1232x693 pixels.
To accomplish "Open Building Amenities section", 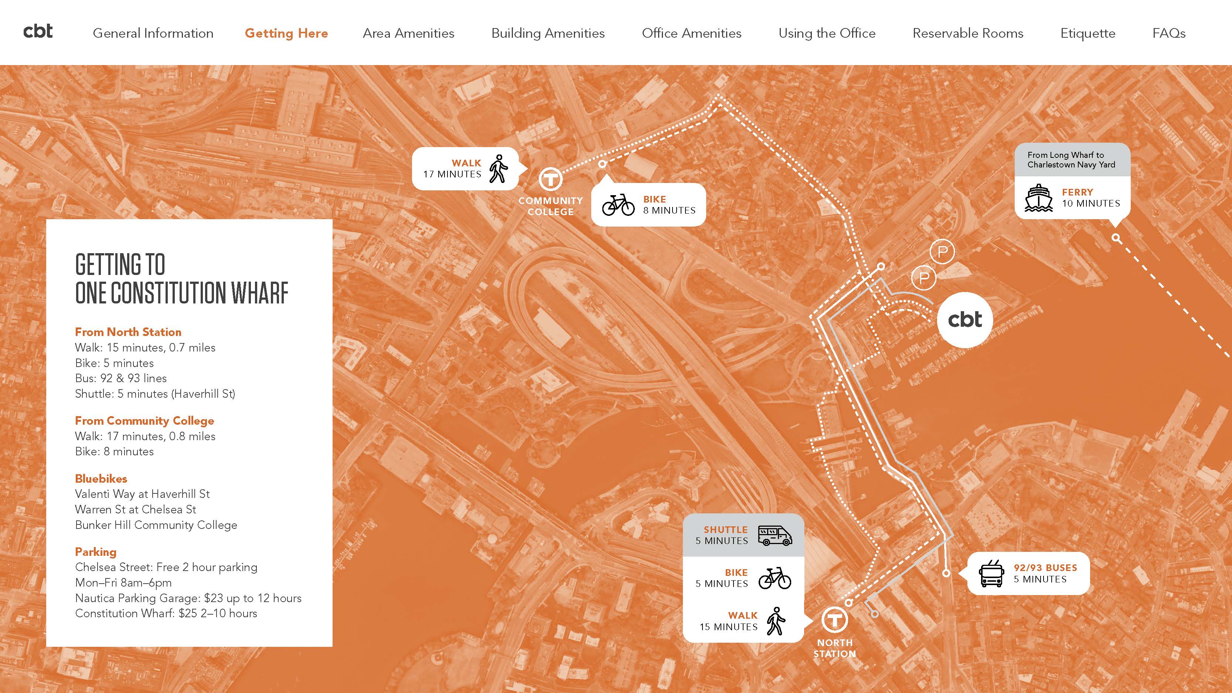I will (548, 33).
